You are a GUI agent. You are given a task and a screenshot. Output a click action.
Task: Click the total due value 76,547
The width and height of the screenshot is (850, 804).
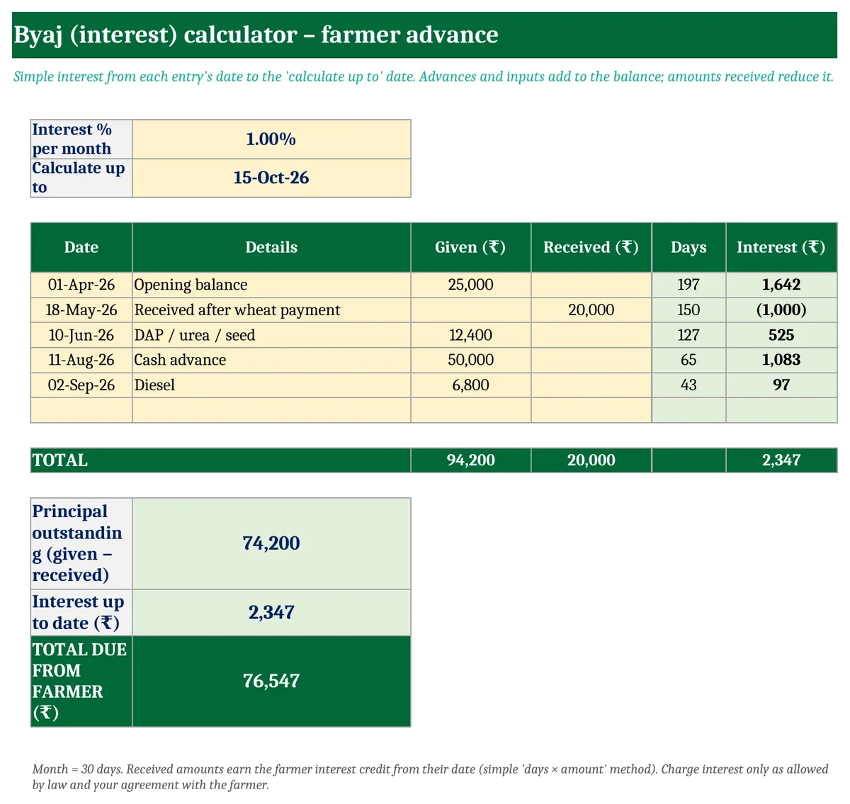(x=271, y=681)
